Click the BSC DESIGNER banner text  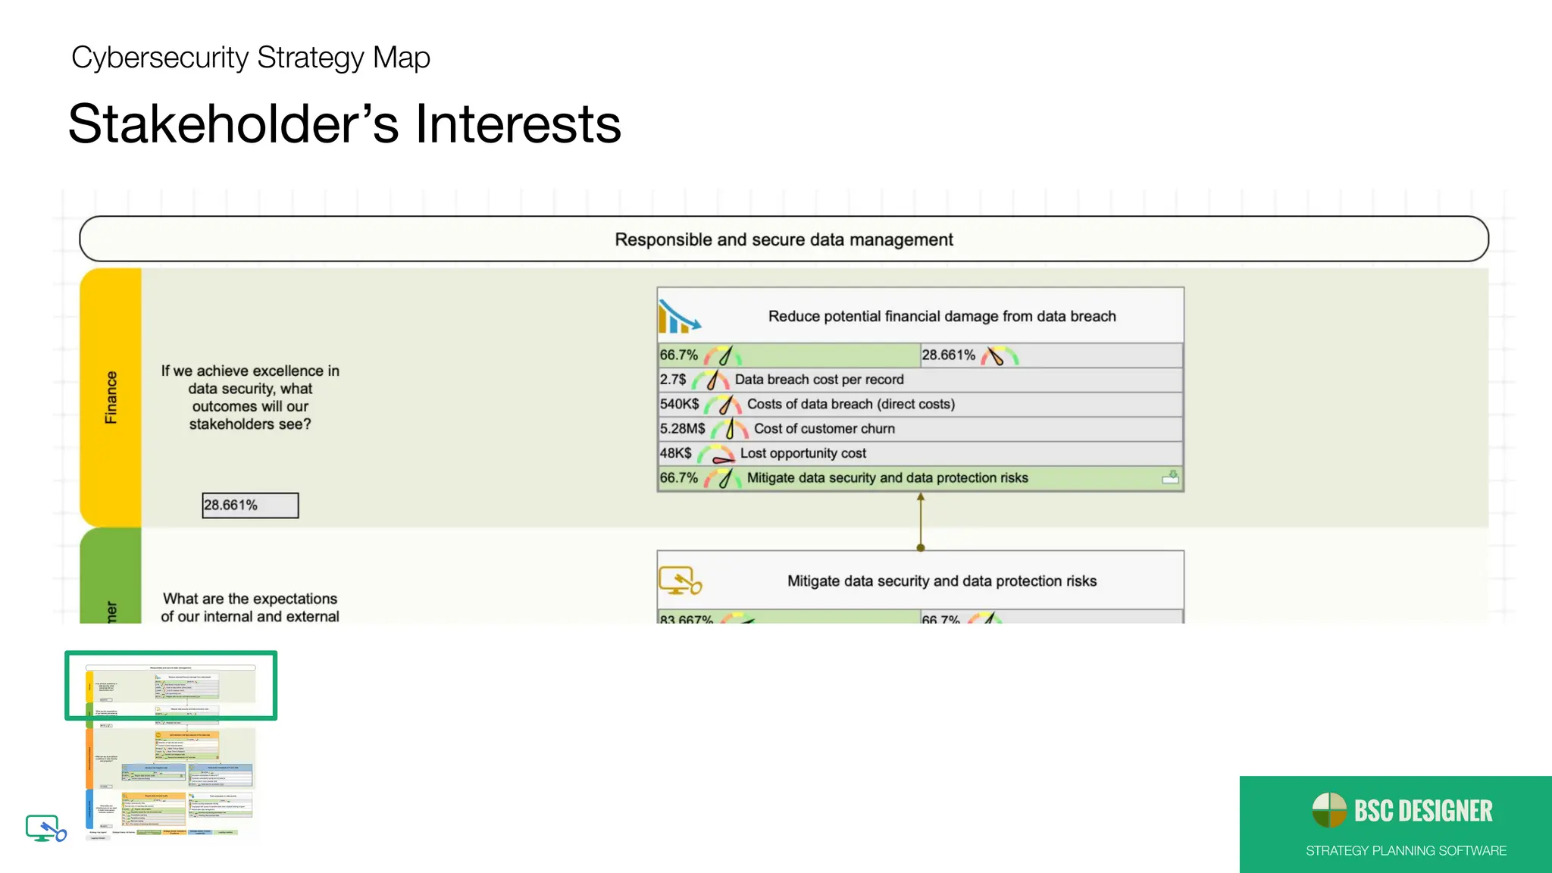(1423, 811)
